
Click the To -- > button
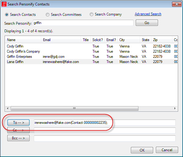point(18,123)
